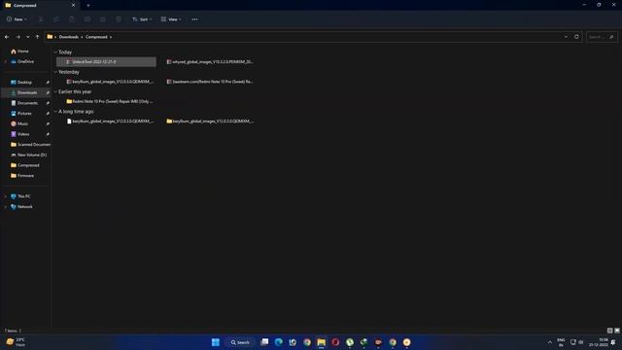The image size is (622, 350).
Task: Click the Rename icon in the toolbar
Action: (87, 19)
